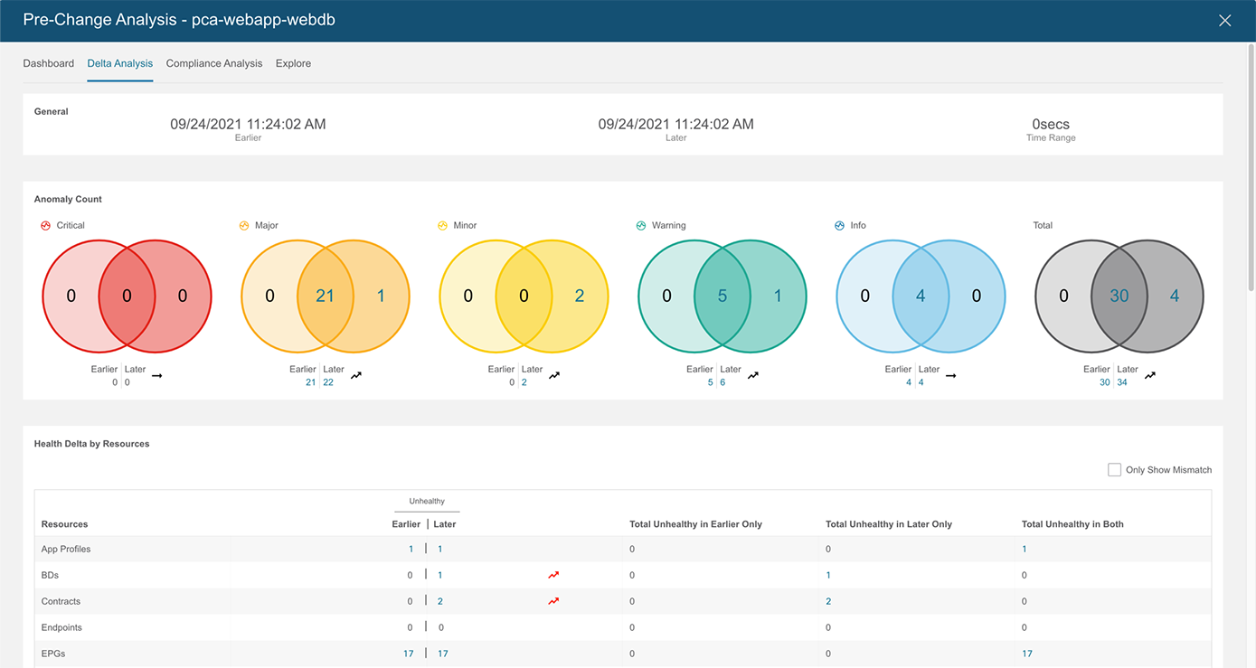
Task: Expand the Later timestamp selector
Action: click(675, 124)
